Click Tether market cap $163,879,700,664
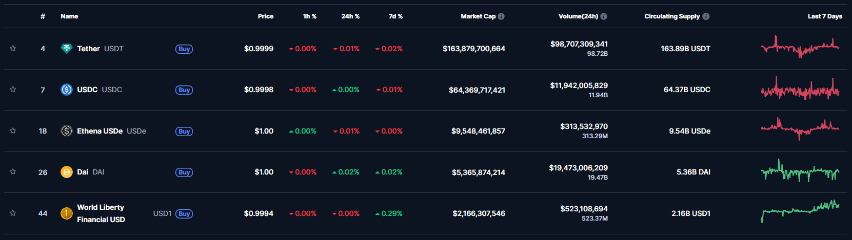The height and width of the screenshot is (240, 852). 474,49
